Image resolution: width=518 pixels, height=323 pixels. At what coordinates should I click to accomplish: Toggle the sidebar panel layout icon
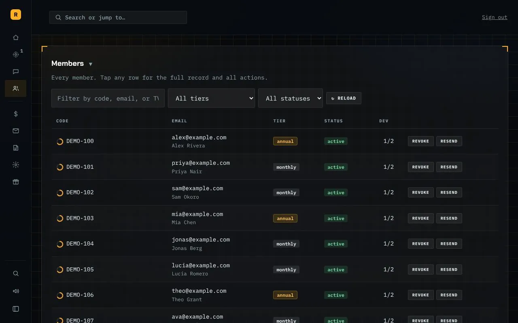tap(16, 309)
